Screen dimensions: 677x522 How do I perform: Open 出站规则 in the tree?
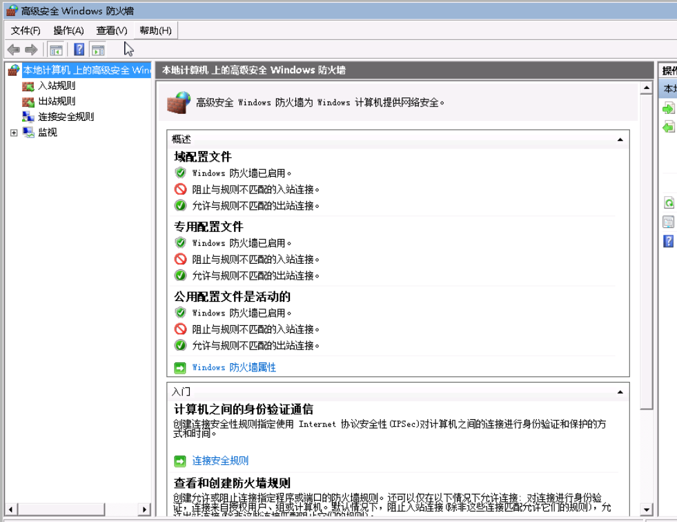point(57,101)
